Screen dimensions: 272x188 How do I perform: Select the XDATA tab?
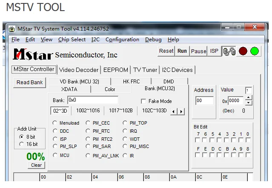click(x=69, y=89)
